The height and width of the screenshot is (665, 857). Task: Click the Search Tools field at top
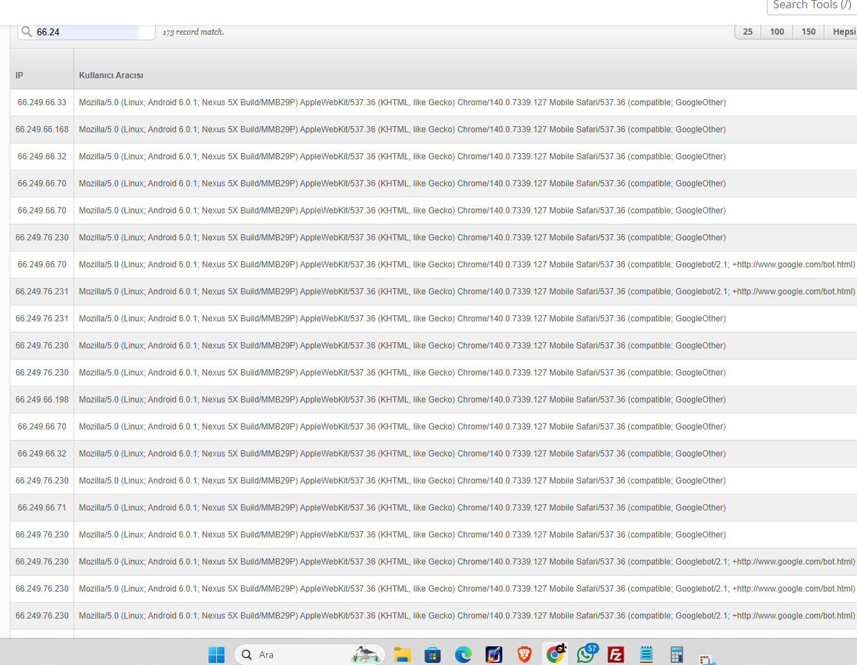(x=812, y=6)
